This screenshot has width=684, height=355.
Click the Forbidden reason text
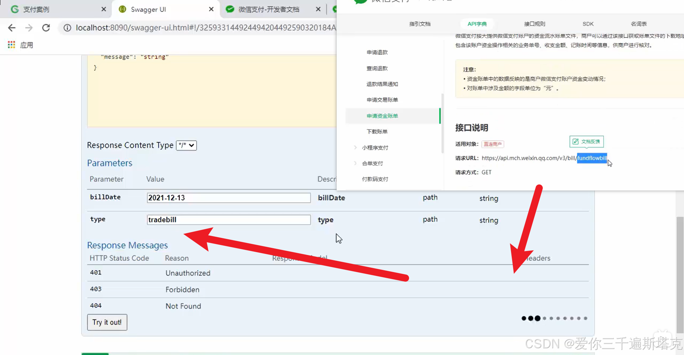coord(182,290)
